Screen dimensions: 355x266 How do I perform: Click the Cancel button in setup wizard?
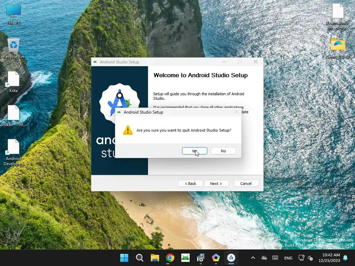click(x=246, y=184)
